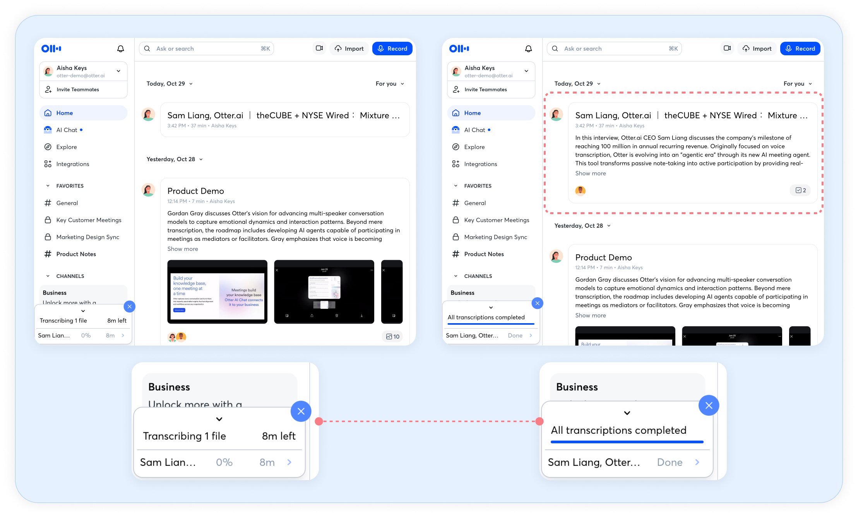This screenshot has width=858, height=518.
Task: Select Home in right window sidebar
Action: click(491, 113)
